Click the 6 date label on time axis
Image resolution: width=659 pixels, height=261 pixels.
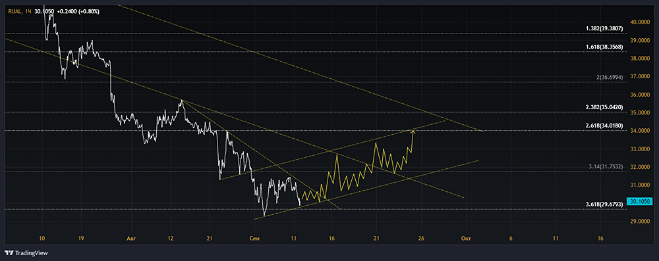point(511,239)
